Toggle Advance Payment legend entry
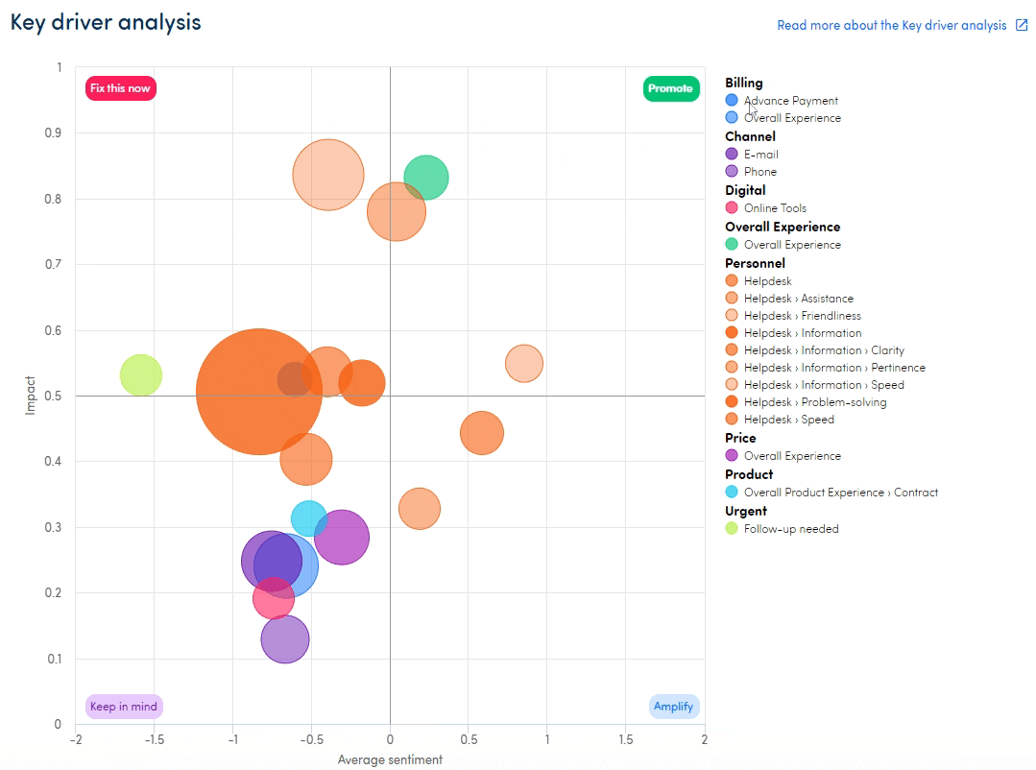The height and width of the screenshot is (770, 1036). tap(790, 101)
